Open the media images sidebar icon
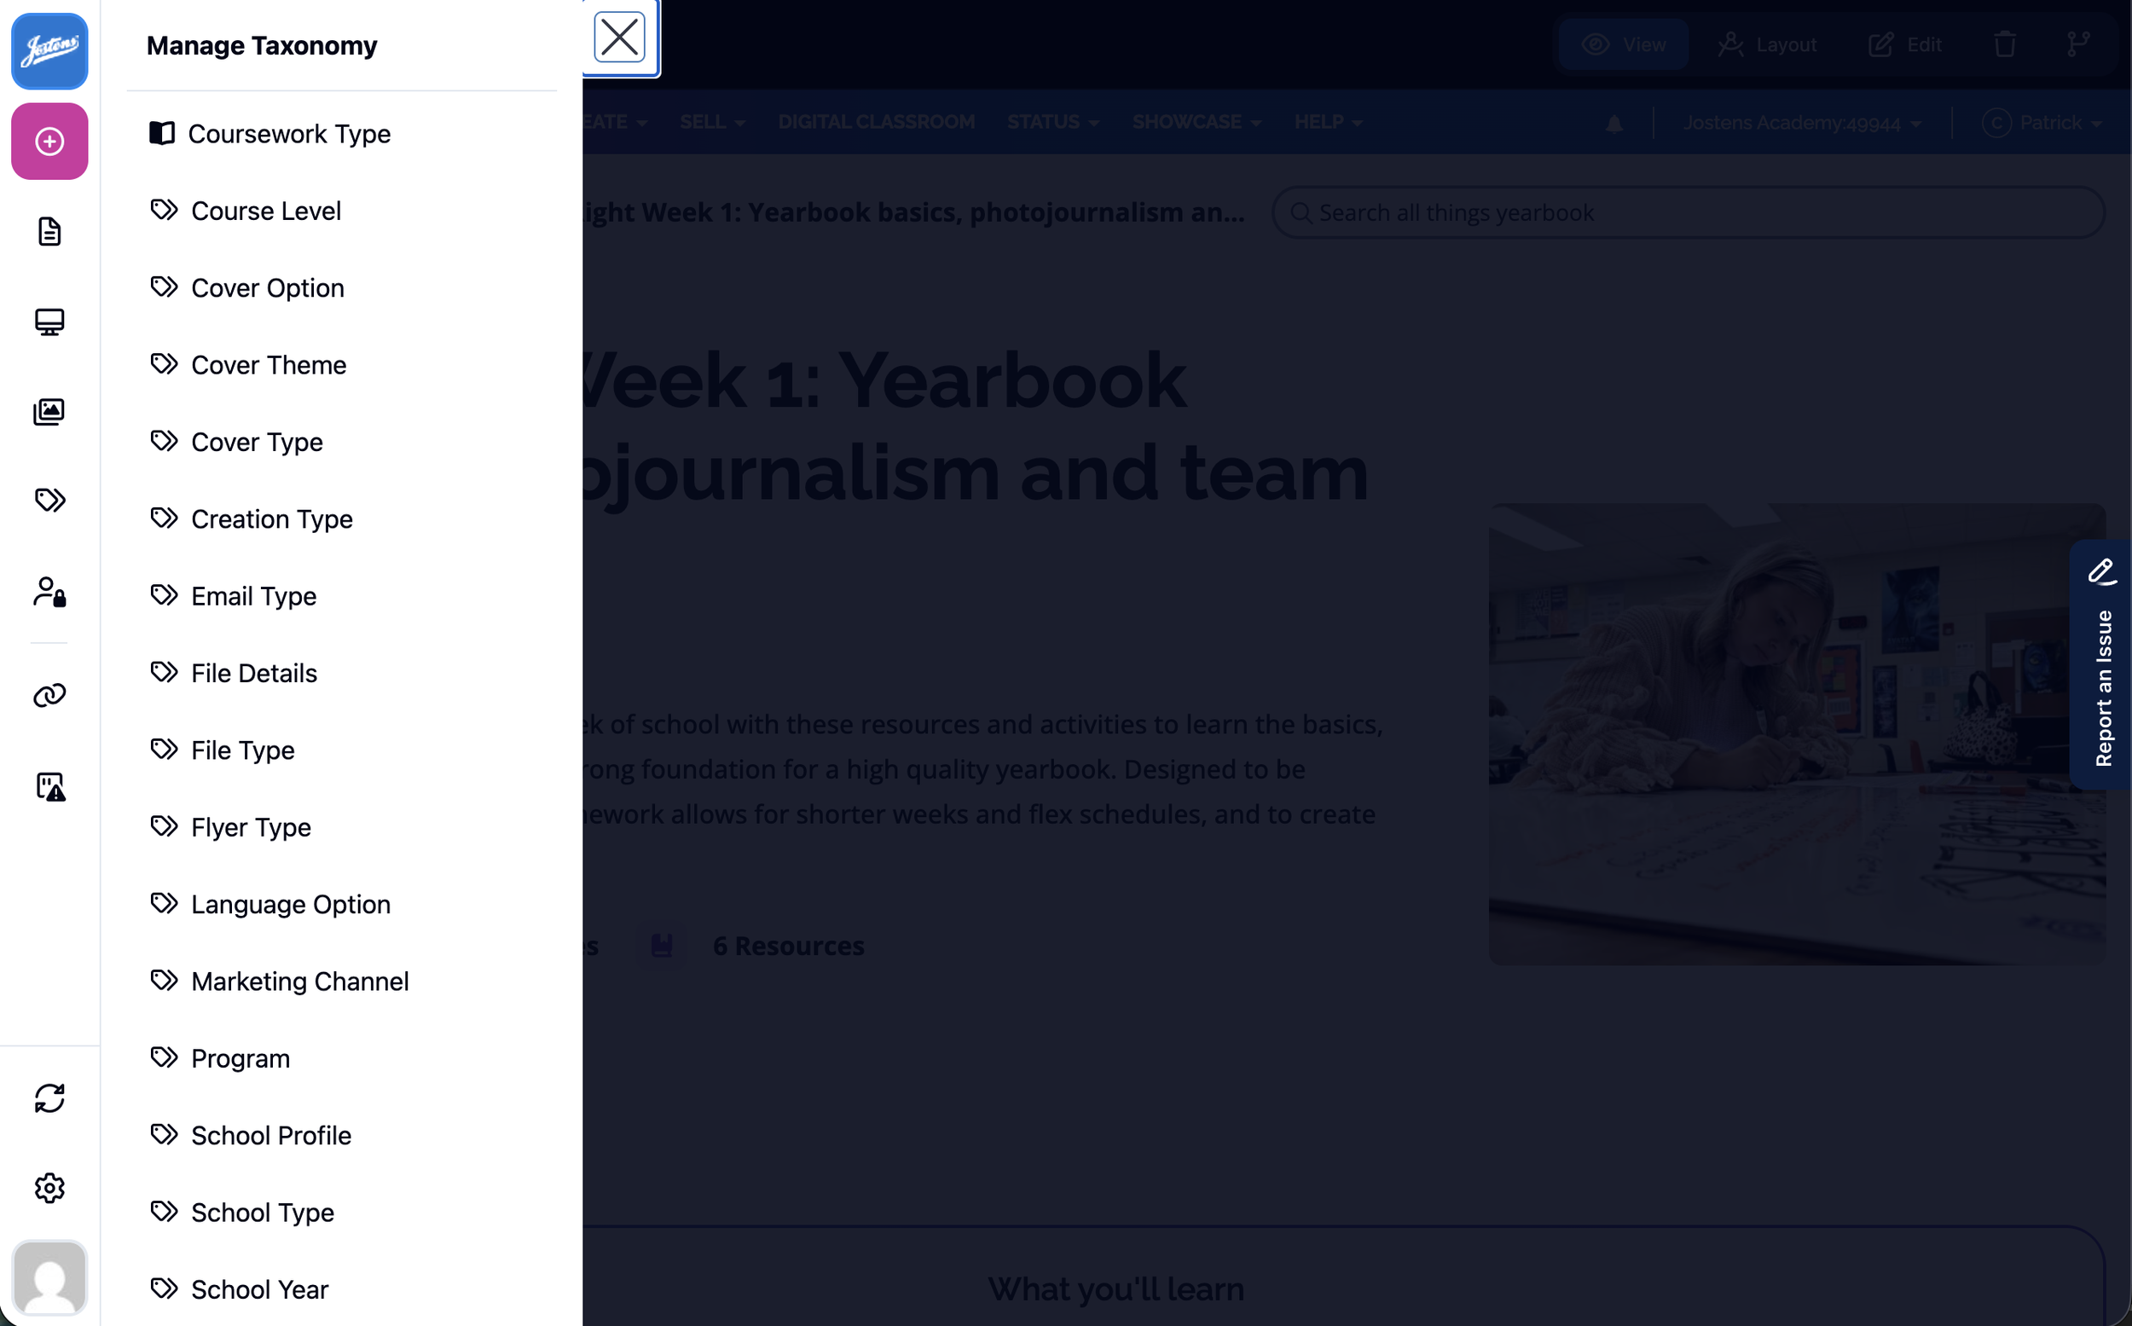This screenshot has width=2132, height=1326. tap(49, 411)
